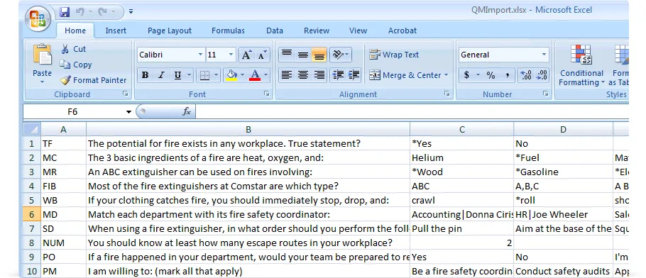Copy the selected cells
The image size is (646, 278).
coord(76,65)
